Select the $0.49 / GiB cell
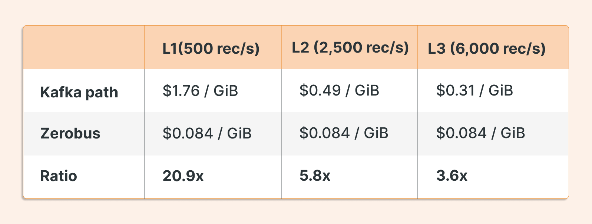 coord(339,90)
